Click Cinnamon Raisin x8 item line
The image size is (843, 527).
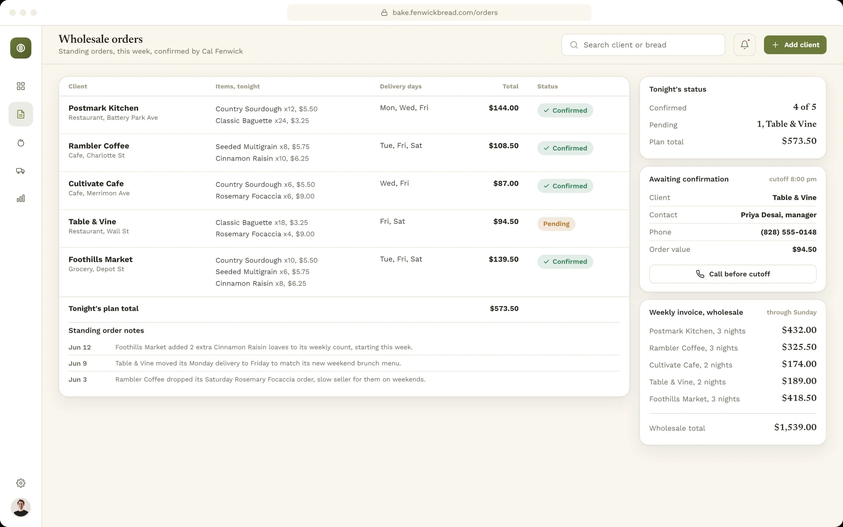[x=261, y=283]
